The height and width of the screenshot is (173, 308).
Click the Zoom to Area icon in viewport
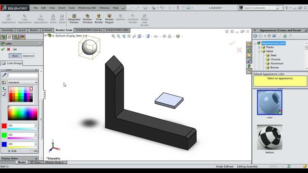tap(118, 36)
